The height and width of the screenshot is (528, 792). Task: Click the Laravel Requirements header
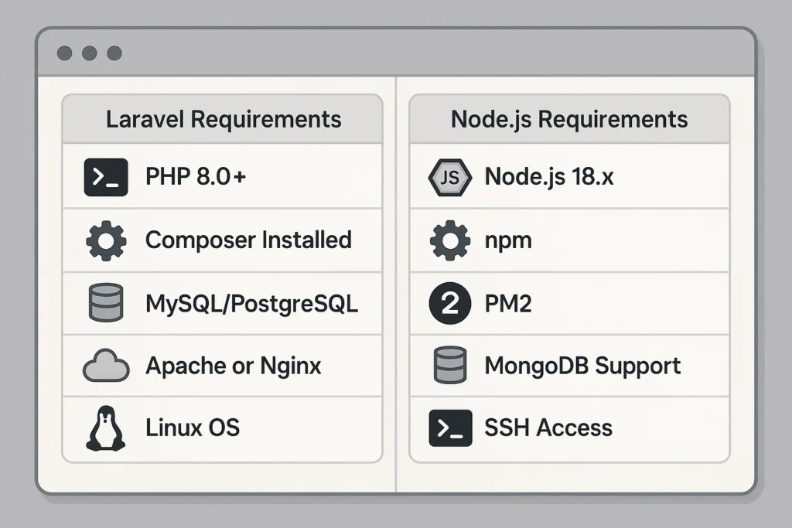224,120
